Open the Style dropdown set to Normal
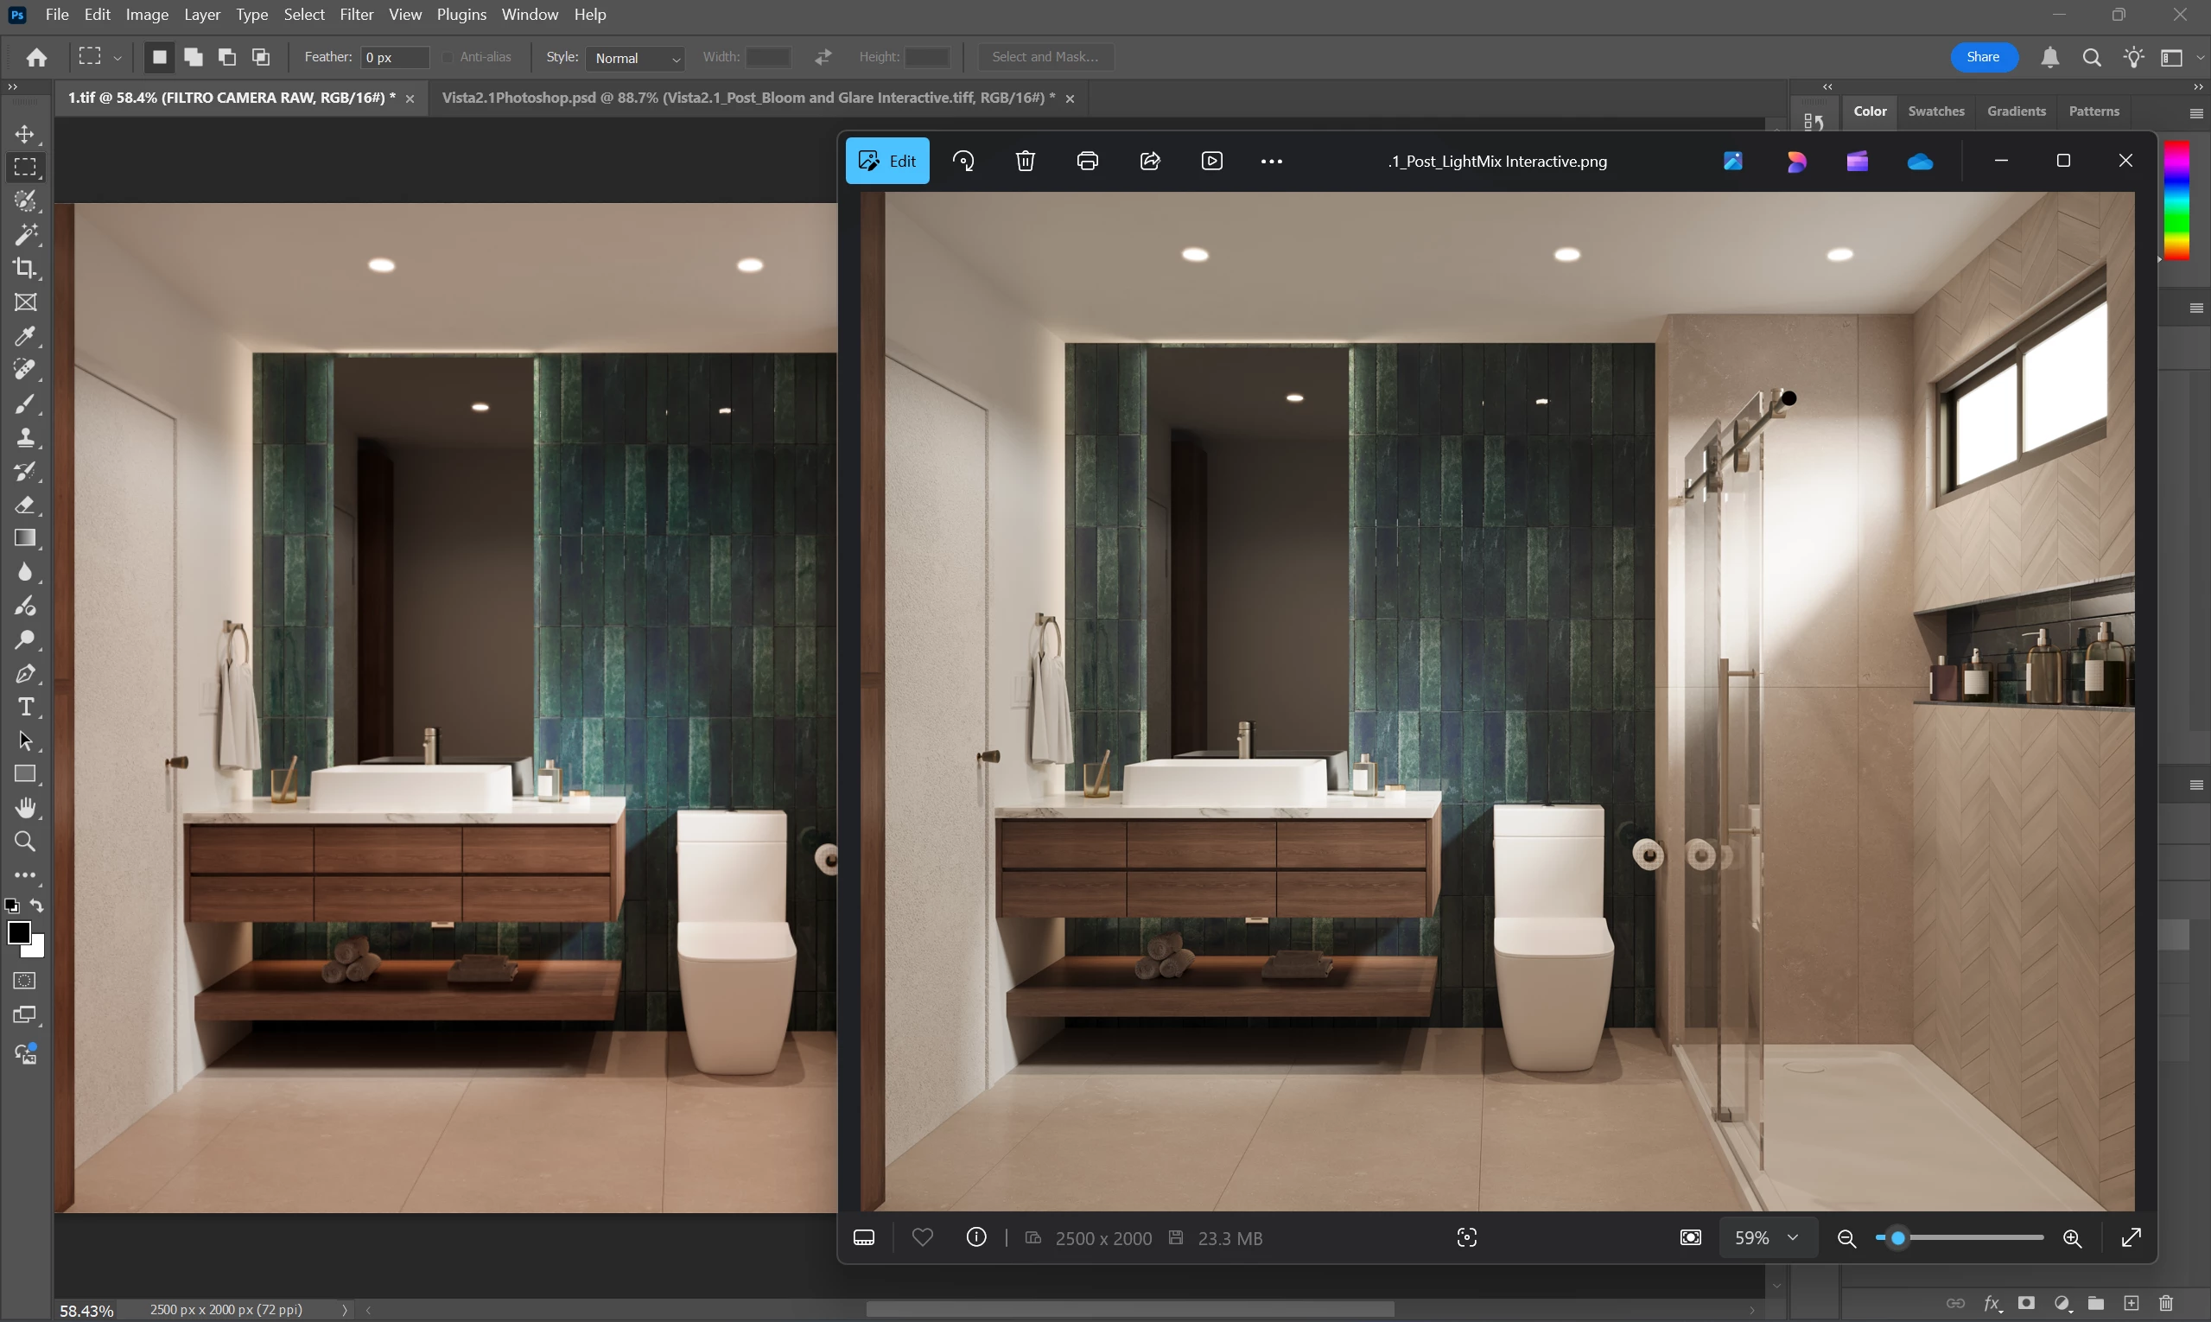This screenshot has width=2211, height=1322. tap(635, 58)
